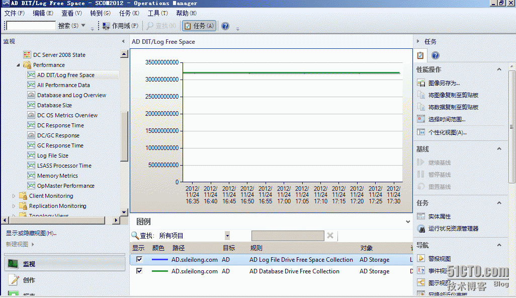Image resolution: width=516 pixels, height=298 pixels.
Task: Click tree vertical scrollbar down arrow
Action: (x=124, y=212)
